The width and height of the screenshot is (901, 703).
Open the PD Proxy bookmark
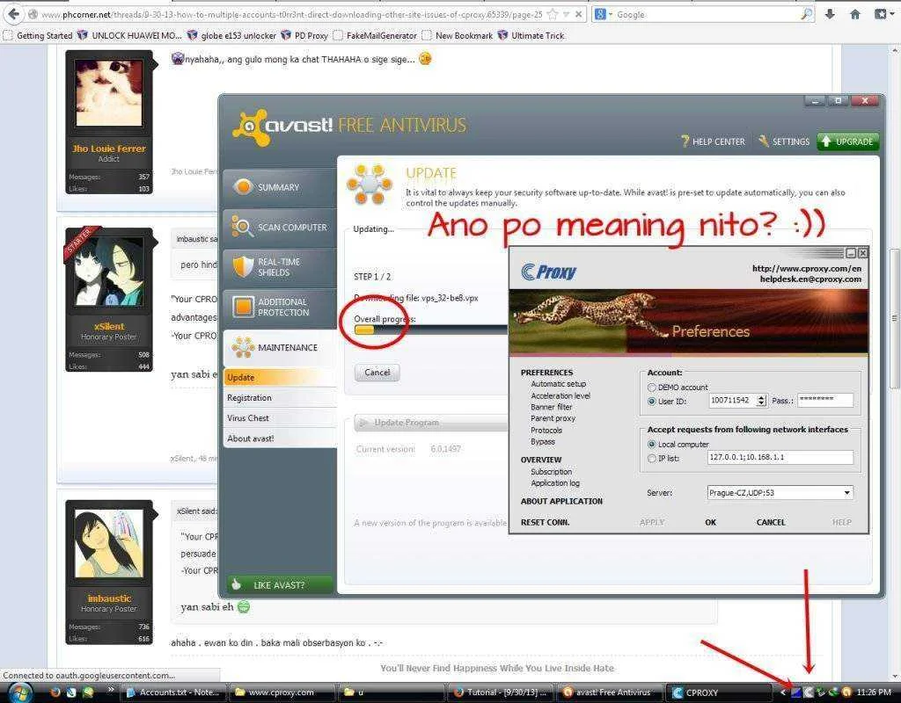coord(304,35)
